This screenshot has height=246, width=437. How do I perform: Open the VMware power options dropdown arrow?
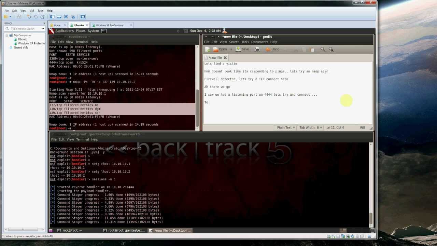pyautogui.click(x=10, y=16)
